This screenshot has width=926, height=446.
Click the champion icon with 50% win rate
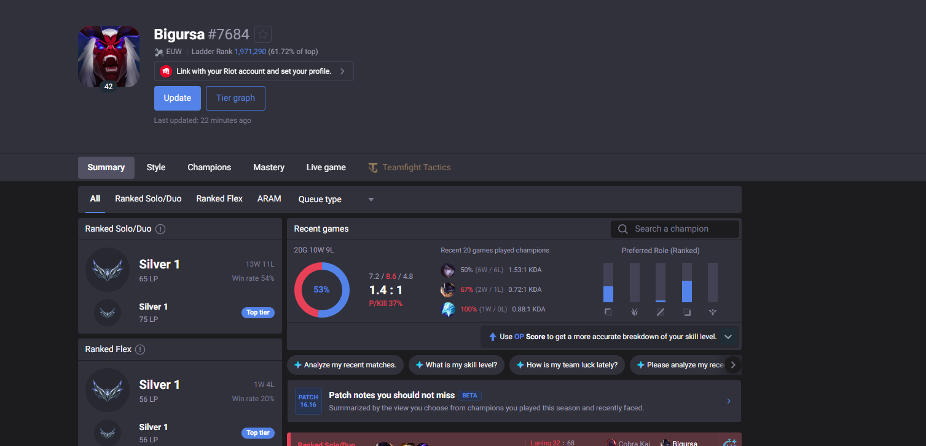448,270
